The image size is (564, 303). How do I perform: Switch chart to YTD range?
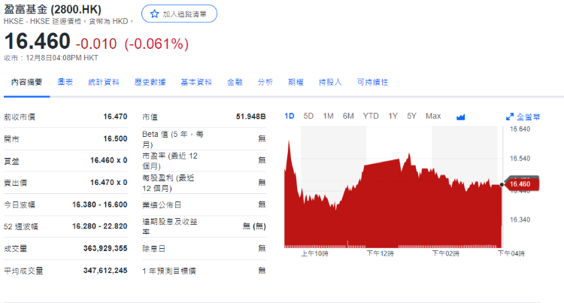pos(371,116)
